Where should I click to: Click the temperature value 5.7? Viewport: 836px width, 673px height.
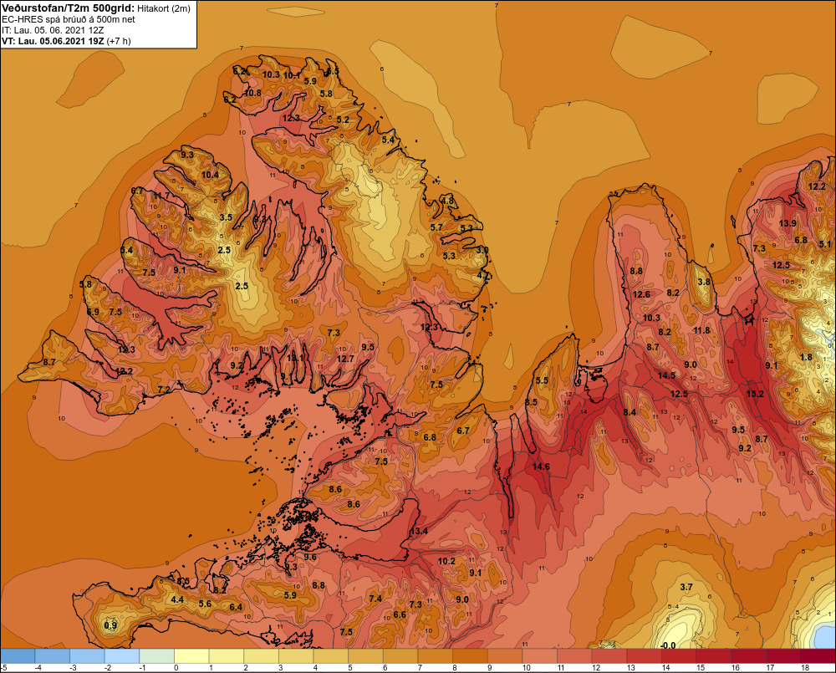[436, 227]
